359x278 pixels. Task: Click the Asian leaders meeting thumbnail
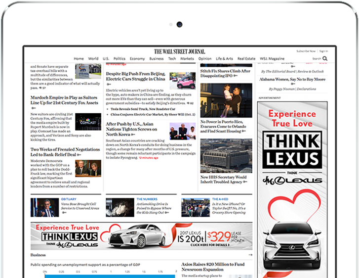point(183,131)
